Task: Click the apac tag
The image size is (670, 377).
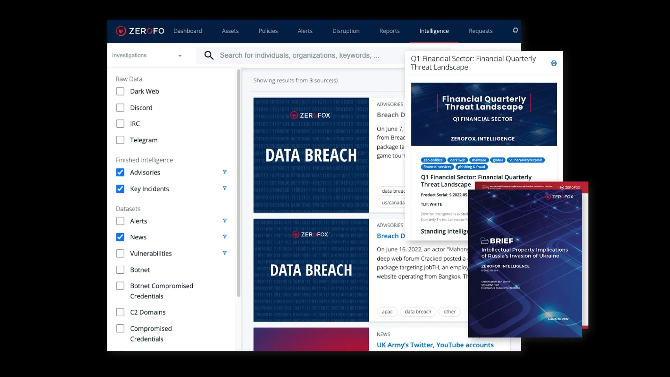Action: [387, 312]
